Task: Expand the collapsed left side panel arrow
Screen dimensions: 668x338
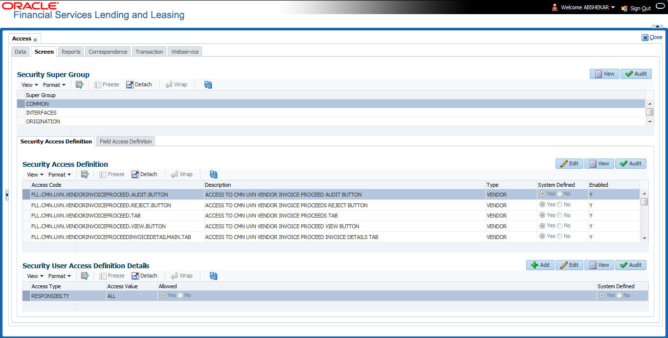Action: [7, 195]
